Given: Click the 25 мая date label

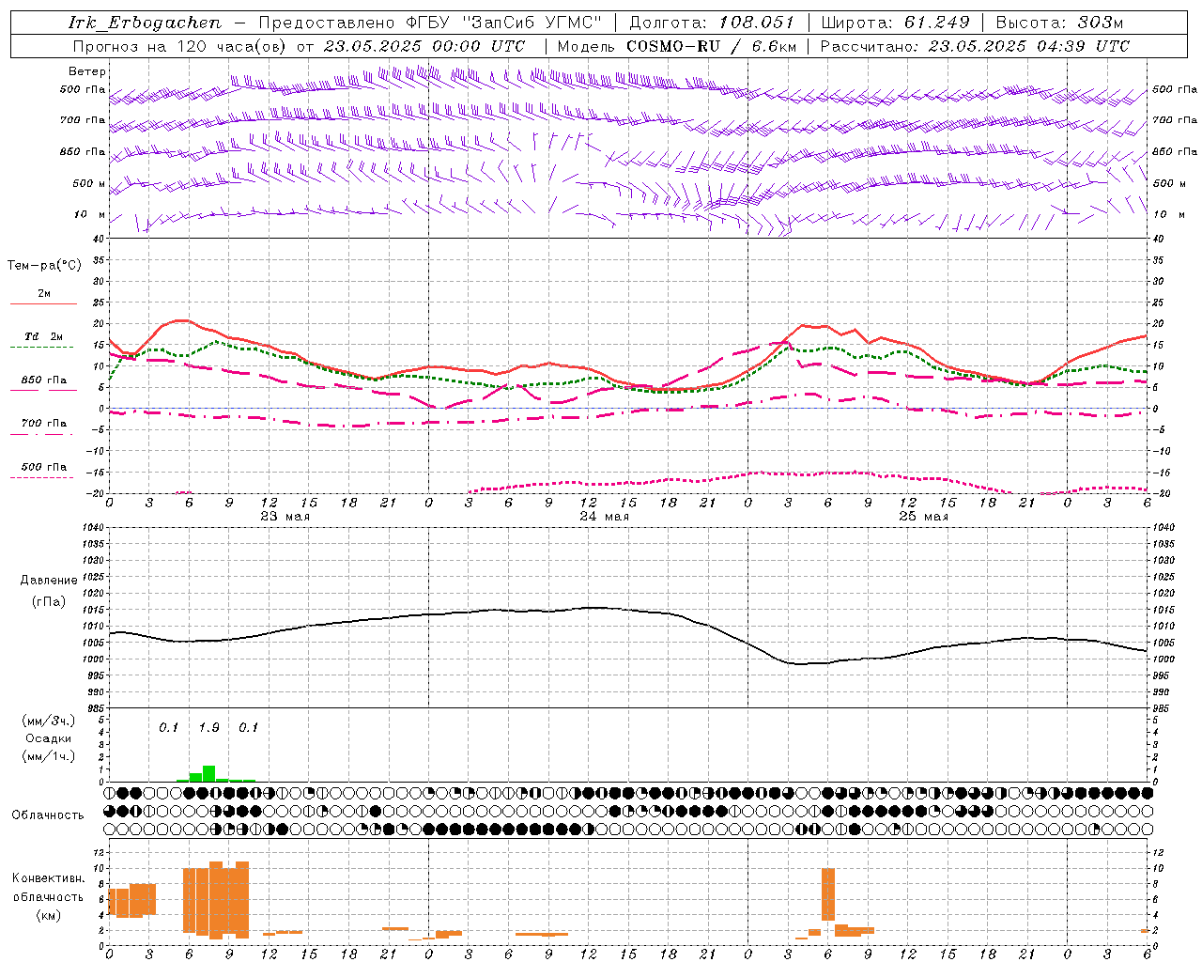Looking at the screenshot, I should (x=923, y=517).
